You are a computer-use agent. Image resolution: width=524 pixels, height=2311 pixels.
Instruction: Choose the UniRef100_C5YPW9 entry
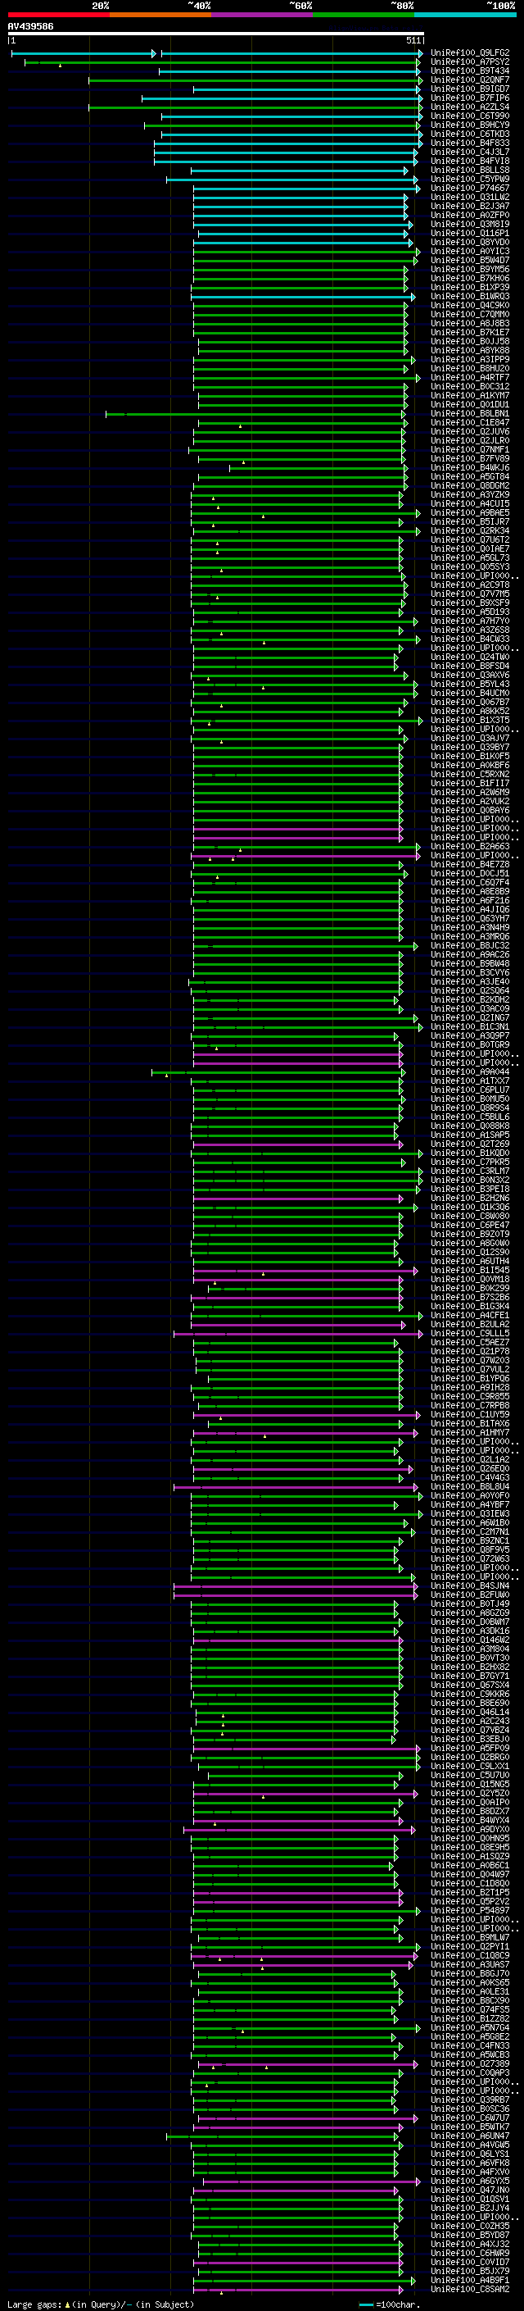click(470, 180)
